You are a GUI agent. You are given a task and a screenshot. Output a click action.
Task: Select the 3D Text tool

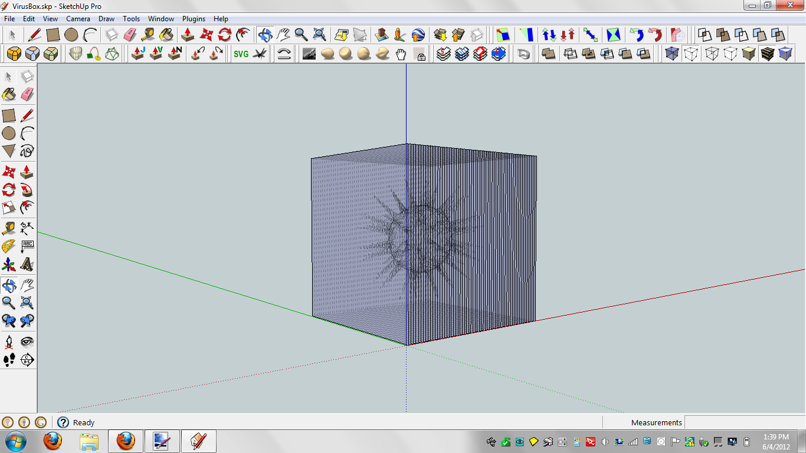pyautogui.click(x=27, y=264)
